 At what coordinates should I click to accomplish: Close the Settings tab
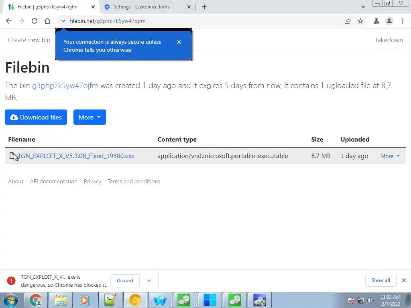(x=189, y=7)
